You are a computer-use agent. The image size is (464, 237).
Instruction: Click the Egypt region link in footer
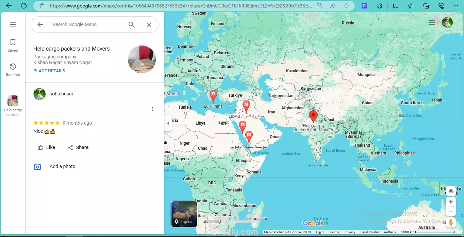click(320, 232)
